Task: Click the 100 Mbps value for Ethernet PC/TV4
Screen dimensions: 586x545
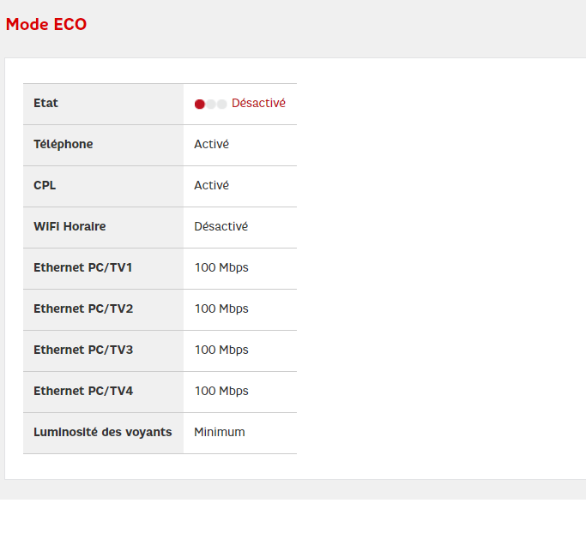Action: pyautogui.click(x=221, y=391)
